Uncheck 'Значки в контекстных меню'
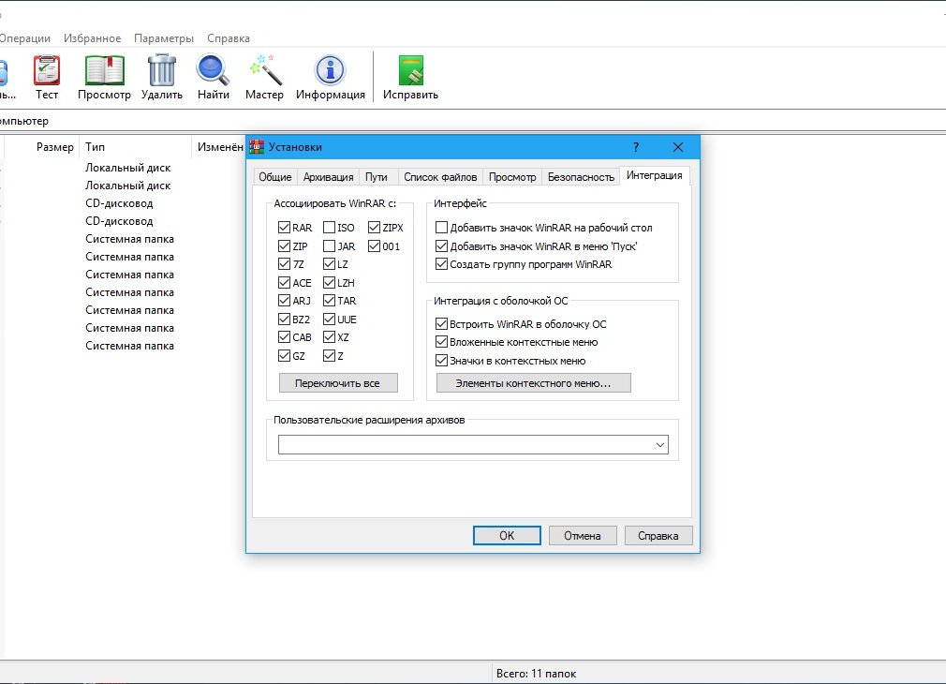946x684 pixels. pyautogui.click(x=442, y=361)
